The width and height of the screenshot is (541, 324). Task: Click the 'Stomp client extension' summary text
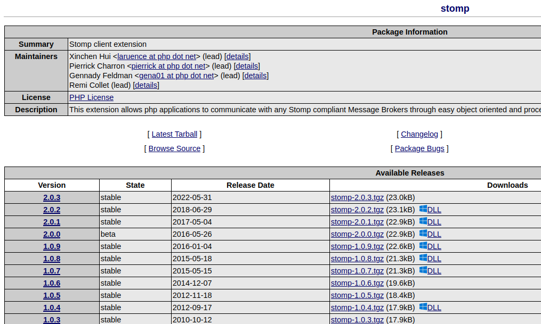(108, 44)
